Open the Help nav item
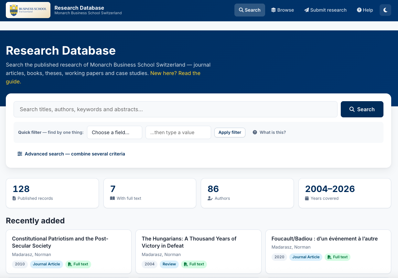 pyautogui.click(x=365, y=10)
